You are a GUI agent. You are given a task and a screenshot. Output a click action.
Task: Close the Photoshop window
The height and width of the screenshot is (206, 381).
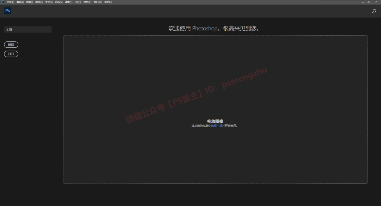[376, 2]
